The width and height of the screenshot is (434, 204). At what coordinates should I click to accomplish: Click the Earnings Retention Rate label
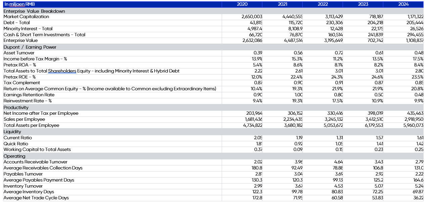coord(29,95)
